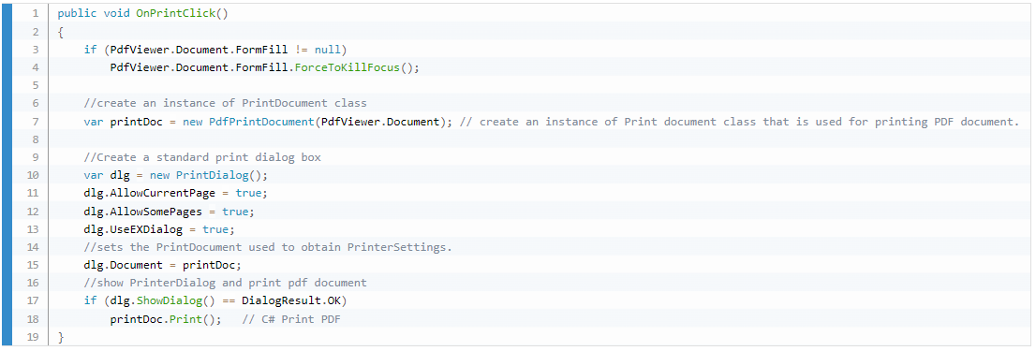Click the trailing comment on line 7 about printing PDF document
1036x351 pixels.
click(740, 122)
